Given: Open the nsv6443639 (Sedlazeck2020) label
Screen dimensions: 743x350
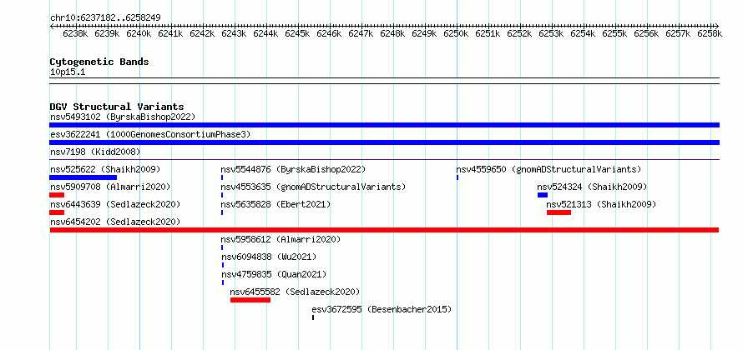Looking at the screenshot, I should point(115,204).
